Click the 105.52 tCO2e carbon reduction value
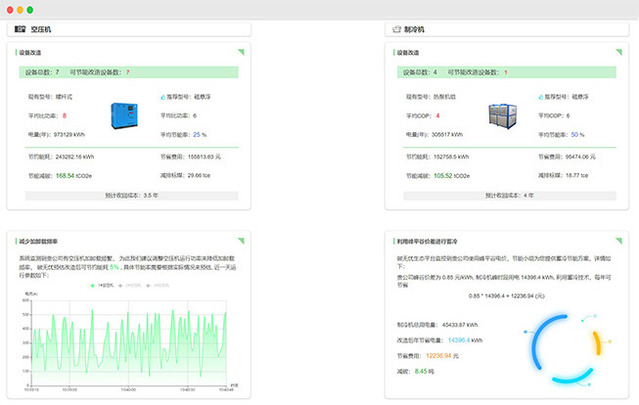Image resolution: width=639 pixels, height=405 pixels. (451, 176)
